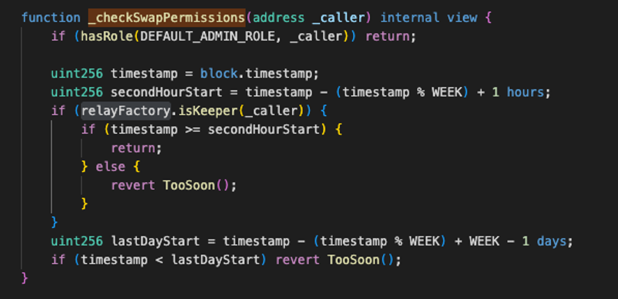This screenshot has height=299, width=618.
Task: Click the hours unit keyword
Action: [525, 92]
